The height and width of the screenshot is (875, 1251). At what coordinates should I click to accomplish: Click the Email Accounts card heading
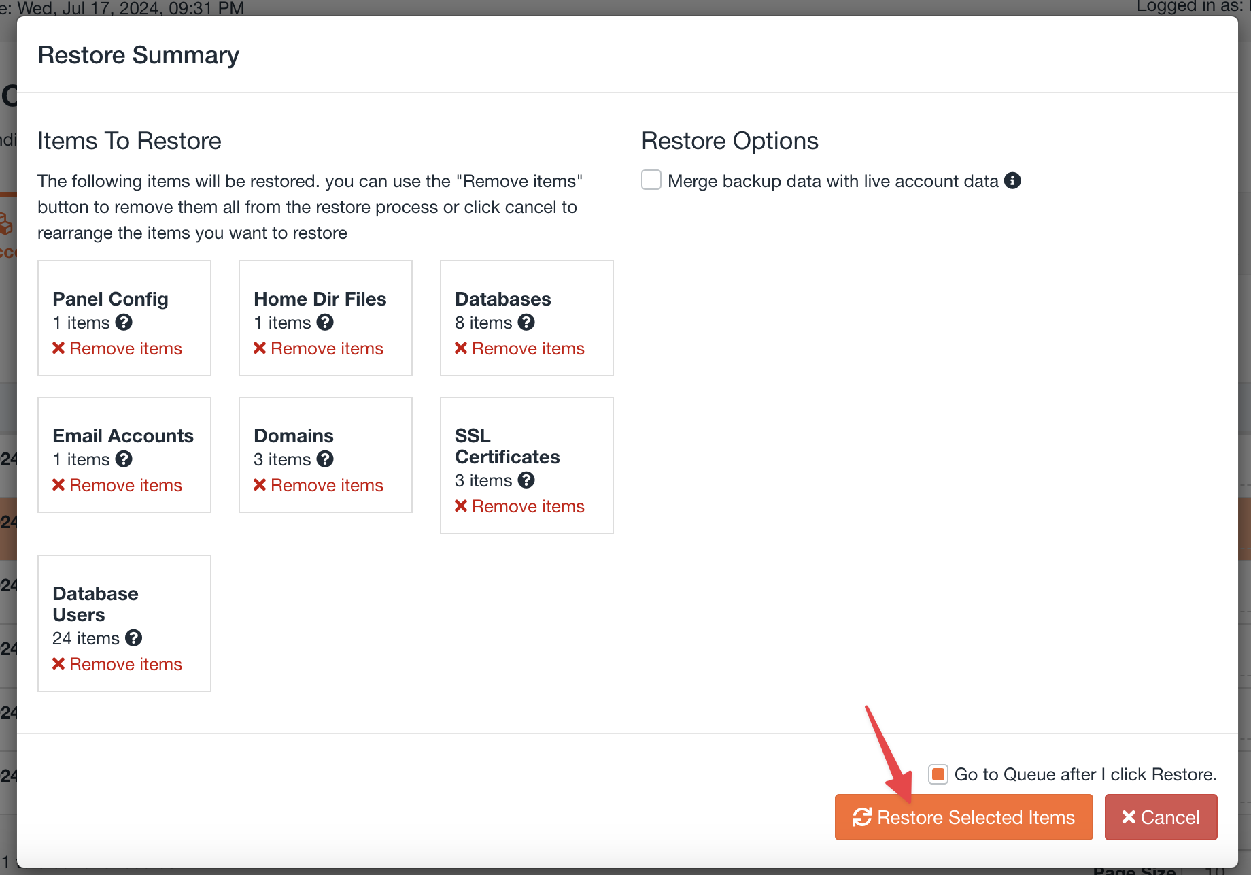[x=123, y=436]
